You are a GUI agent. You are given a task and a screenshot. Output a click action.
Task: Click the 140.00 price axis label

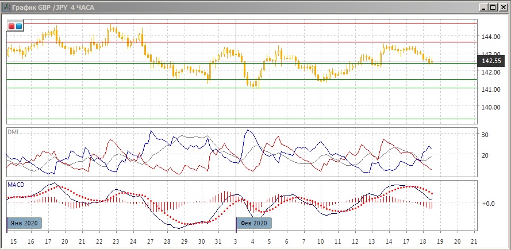pos(491,107)
